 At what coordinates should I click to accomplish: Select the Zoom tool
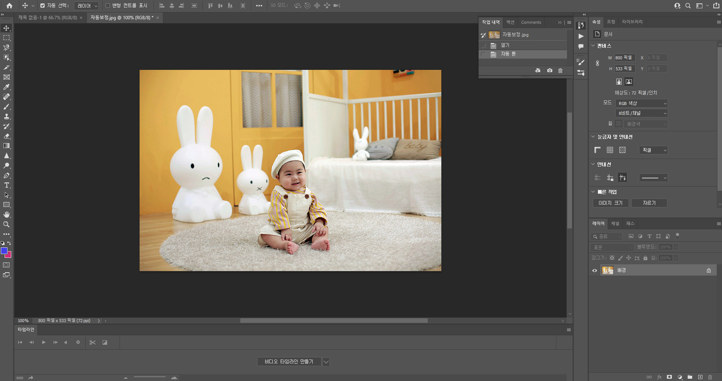click(6, 224)
